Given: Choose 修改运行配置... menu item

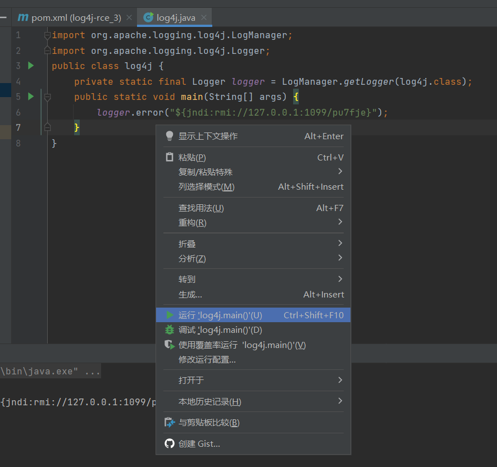Looking at the screenshot, I should pos(253,360).
